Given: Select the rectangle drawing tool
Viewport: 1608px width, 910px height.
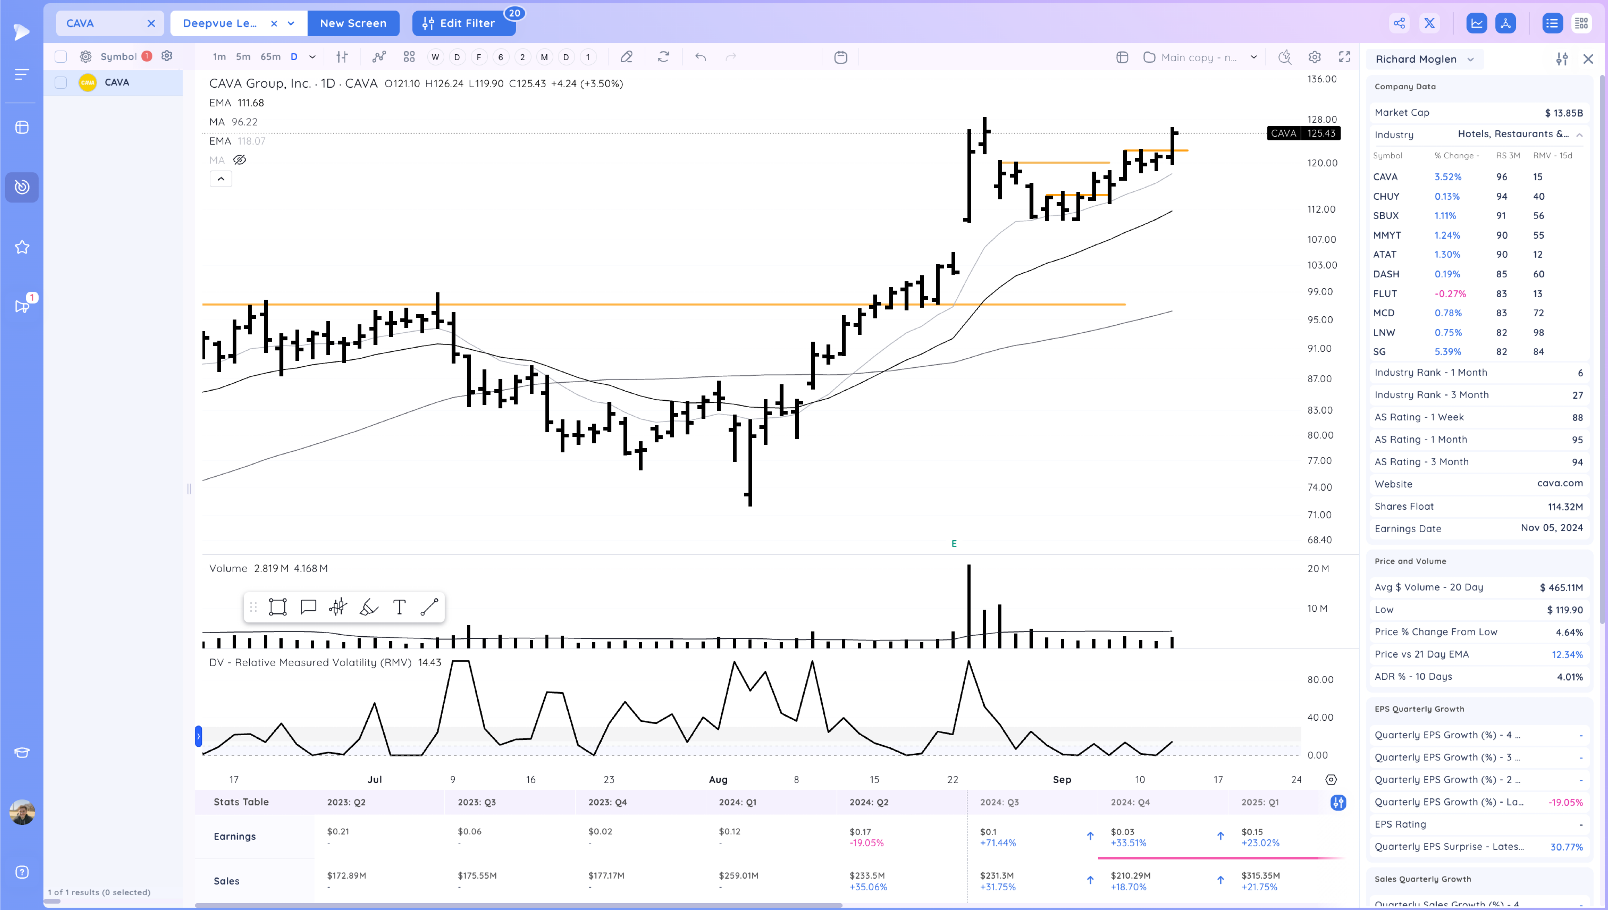Looking at the screenshot, I should pos(277,607).
